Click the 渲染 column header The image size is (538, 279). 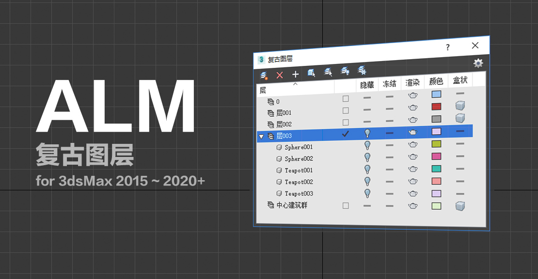point(412,83)
